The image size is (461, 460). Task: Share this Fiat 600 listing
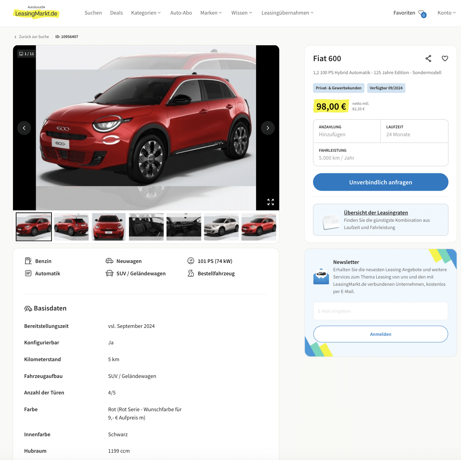point(428,59)
